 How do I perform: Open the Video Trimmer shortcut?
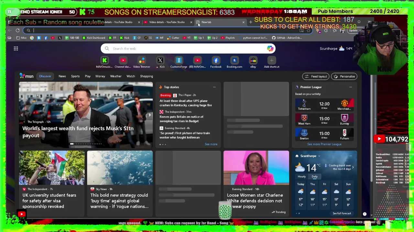click(x=142, y=63)
